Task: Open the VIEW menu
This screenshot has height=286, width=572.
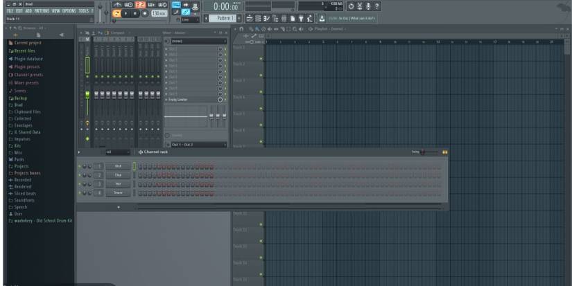Action: click(x=55, y=11)
